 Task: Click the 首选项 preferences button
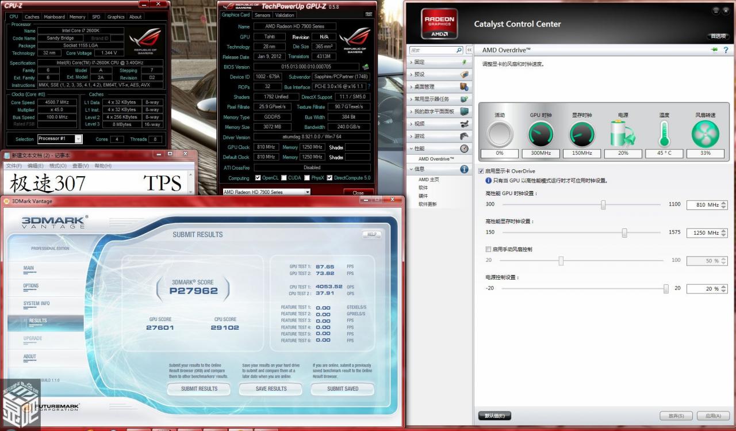pos(718,36)
